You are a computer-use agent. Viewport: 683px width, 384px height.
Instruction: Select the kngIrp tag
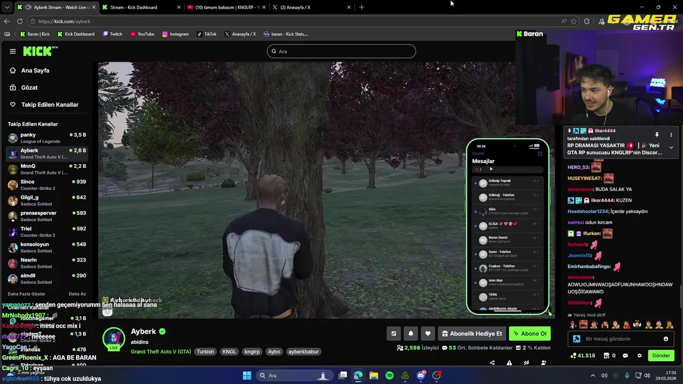coord(252,351)
